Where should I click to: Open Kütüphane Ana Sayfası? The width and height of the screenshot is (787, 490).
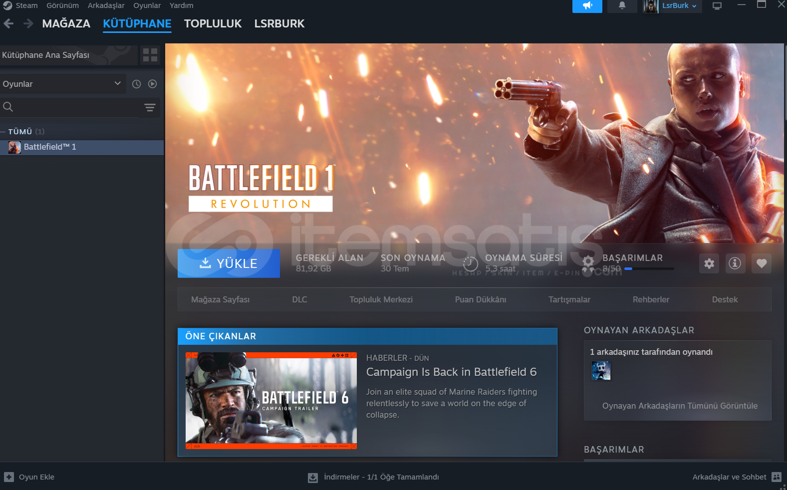[x=68, y=55]
